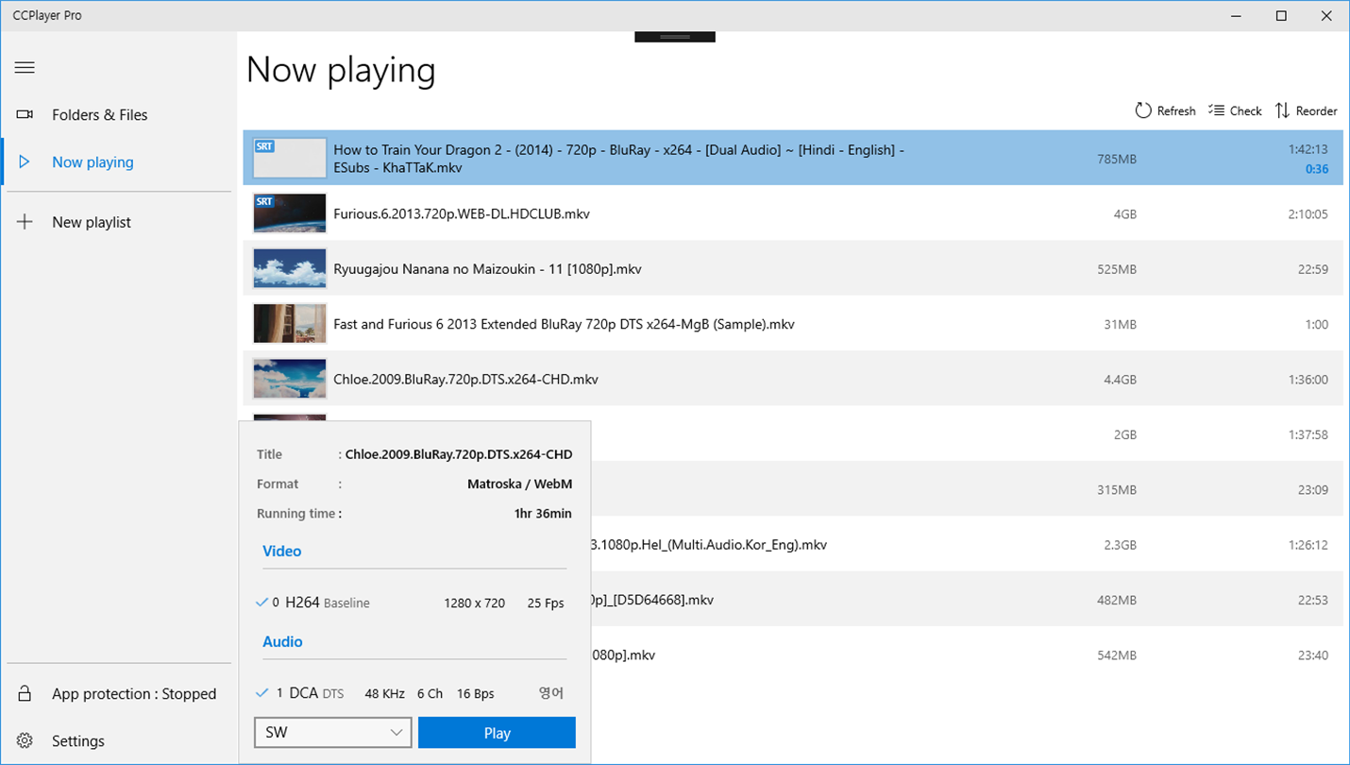Click the 4GB file size
Image resolution: width=1350 pixels, height=765 pixels.
pos(1124,214)
